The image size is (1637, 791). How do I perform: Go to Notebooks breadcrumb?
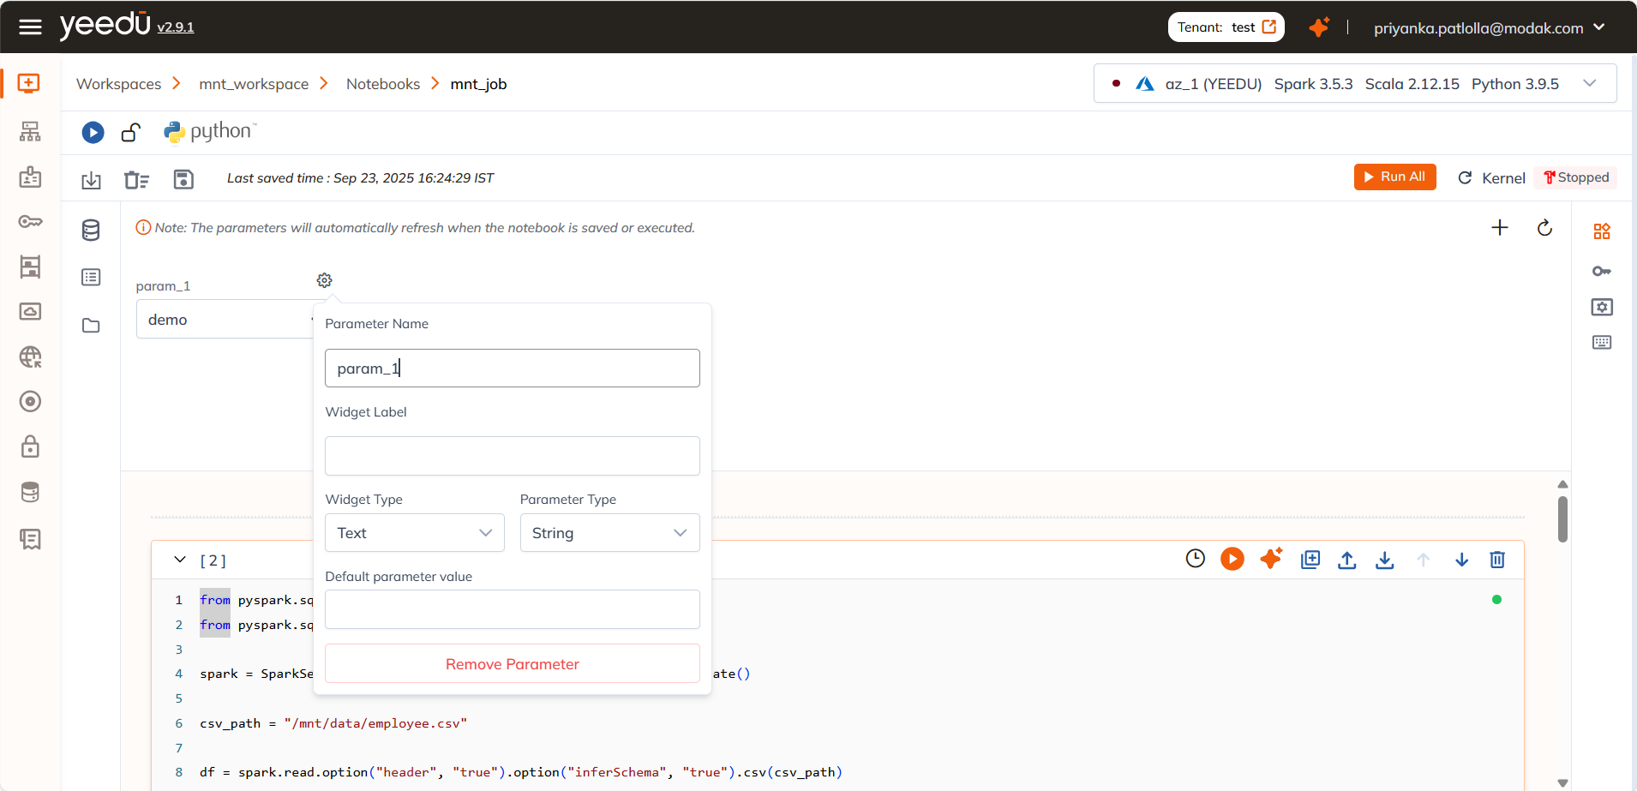pyautogui.click(x=382, y=84)
